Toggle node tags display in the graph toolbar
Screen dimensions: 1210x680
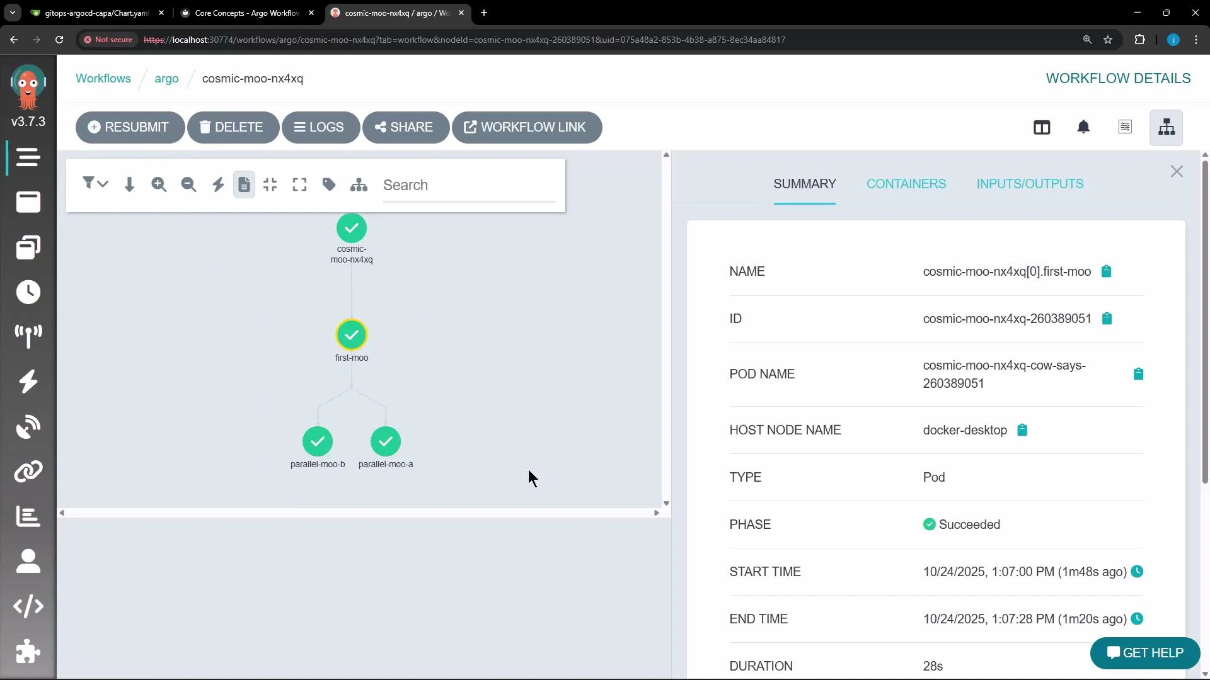(x=328, y=184)
